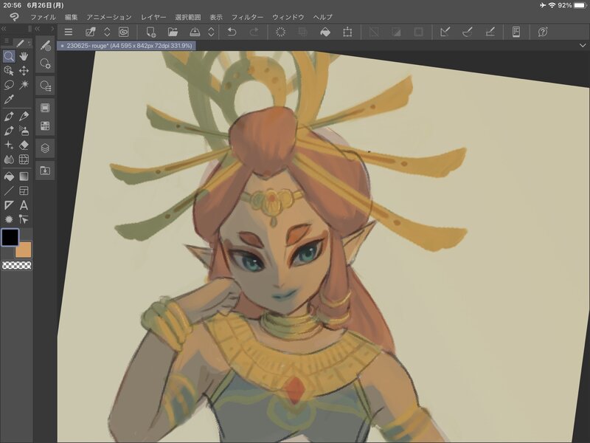
Task: Select the Move layer tool
Action: pos(24,71)
